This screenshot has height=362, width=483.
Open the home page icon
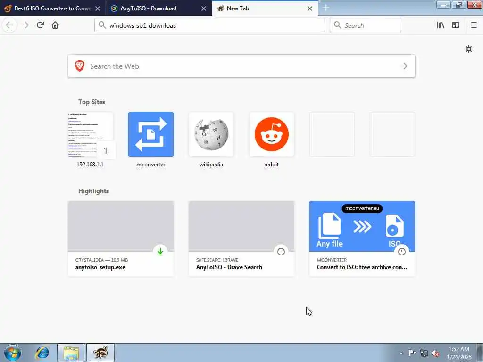[55, 25]
